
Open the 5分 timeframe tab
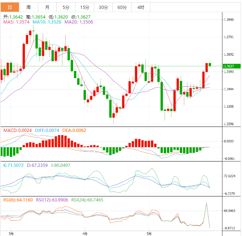(66, 7)
